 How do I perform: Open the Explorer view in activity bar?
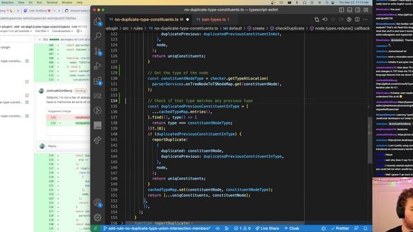coord(97,21)
